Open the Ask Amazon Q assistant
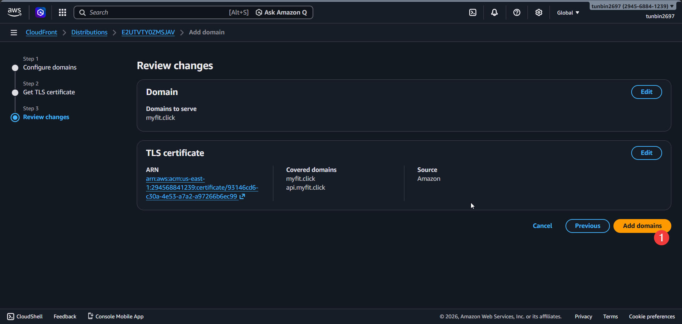 tap(281, 12)
